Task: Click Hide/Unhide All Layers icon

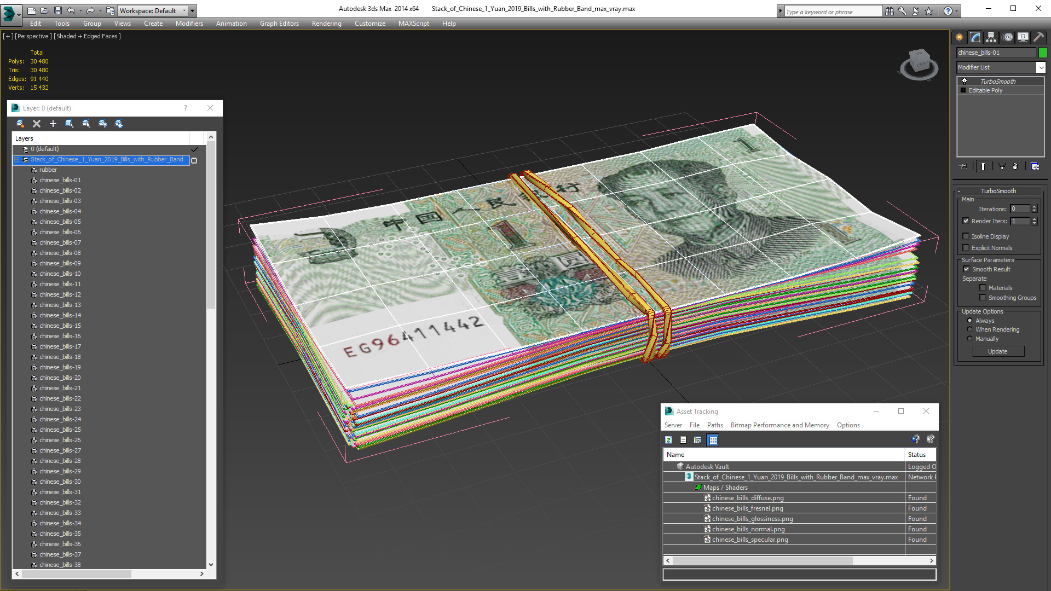Action: pos(102,124)
